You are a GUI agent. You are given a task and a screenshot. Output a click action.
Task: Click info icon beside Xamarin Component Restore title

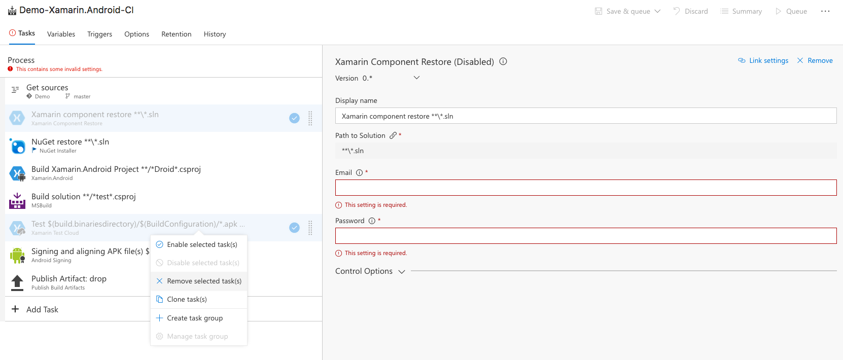click(x=503, y=61)
